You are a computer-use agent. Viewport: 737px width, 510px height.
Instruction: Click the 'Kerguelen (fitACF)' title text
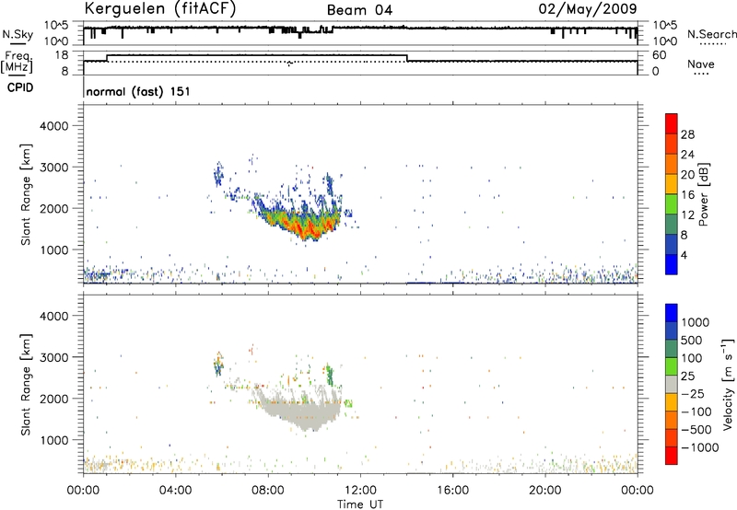tap(160, 8)
